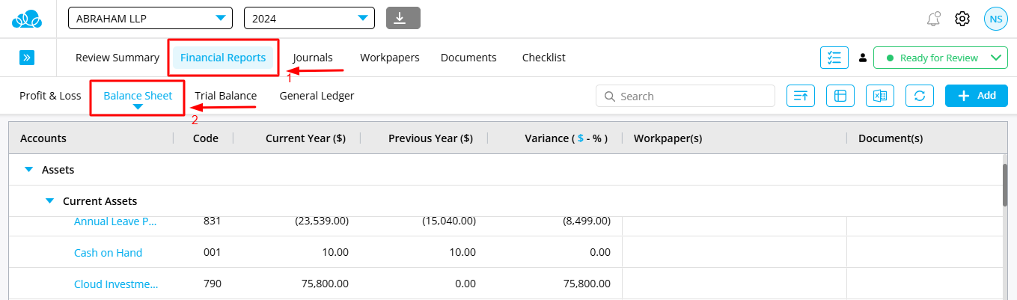Collapse the Current Assets section
Screen dimensions: 1017x300
tap(50, 201)
